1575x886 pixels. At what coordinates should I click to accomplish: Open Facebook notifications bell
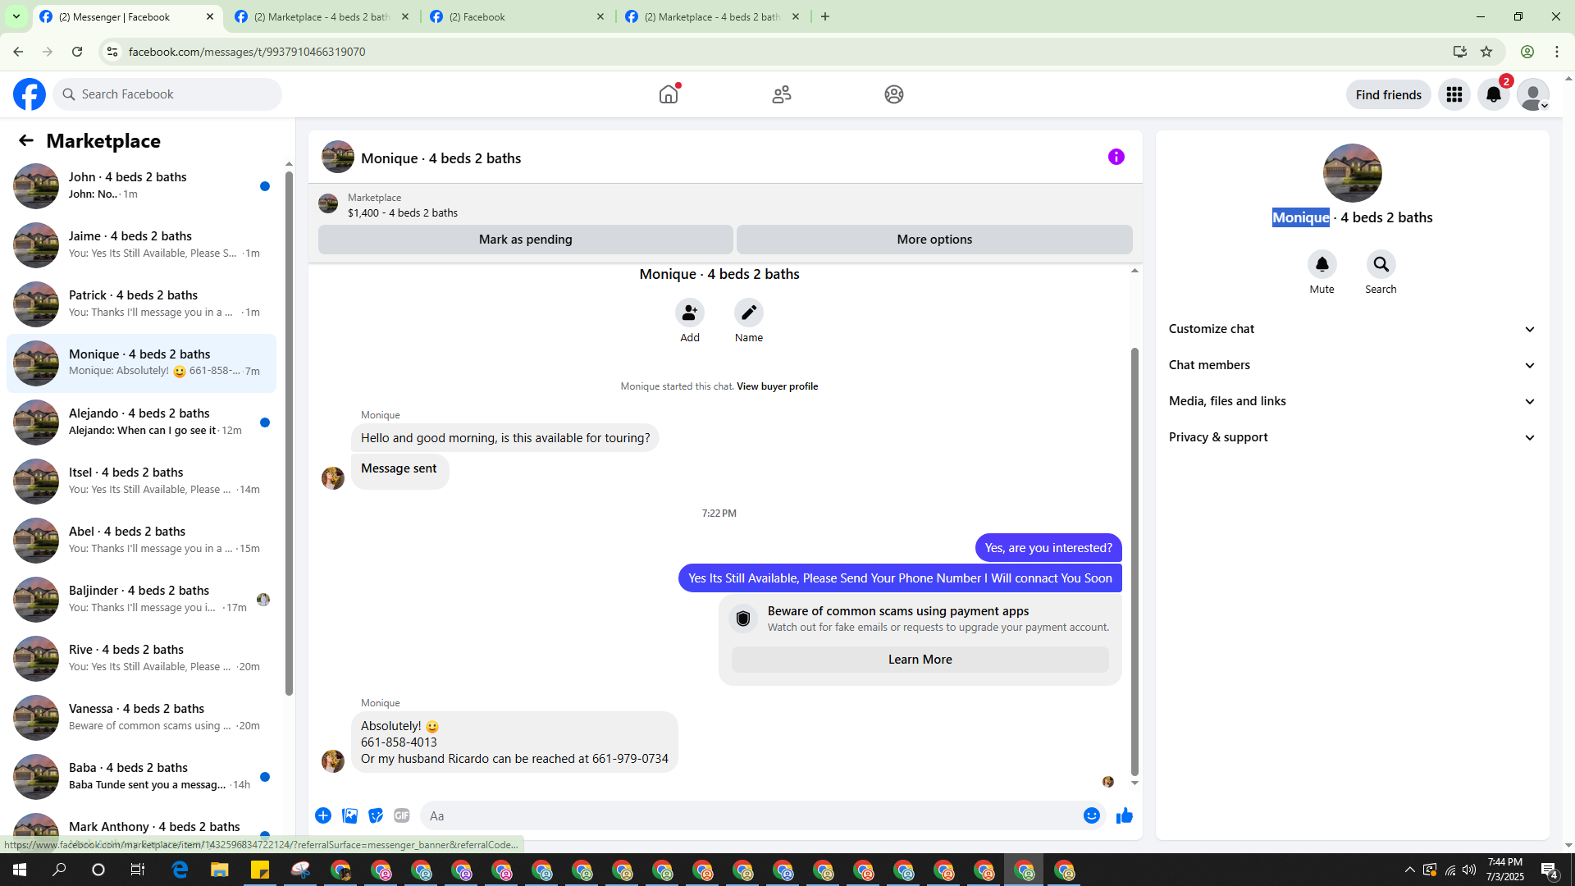tap(1493, 94)
